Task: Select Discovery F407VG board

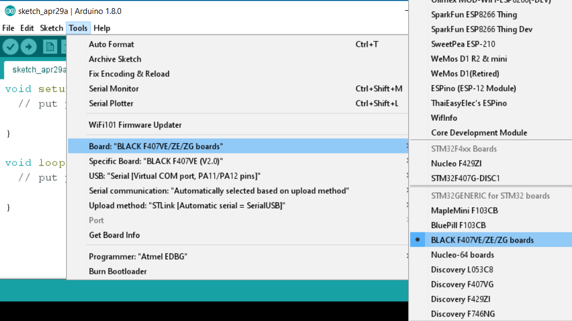Action: [491, 284]
